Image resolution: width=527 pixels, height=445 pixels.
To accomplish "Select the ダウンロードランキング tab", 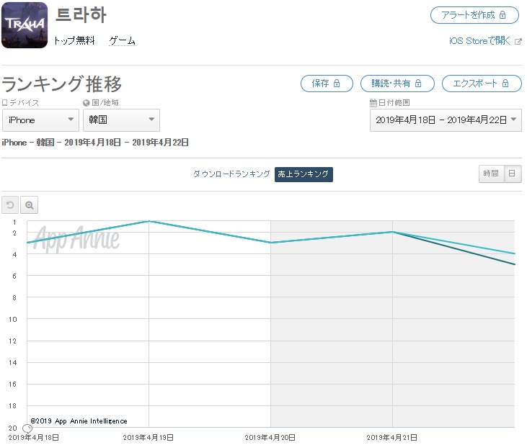I will click(231, 174).
